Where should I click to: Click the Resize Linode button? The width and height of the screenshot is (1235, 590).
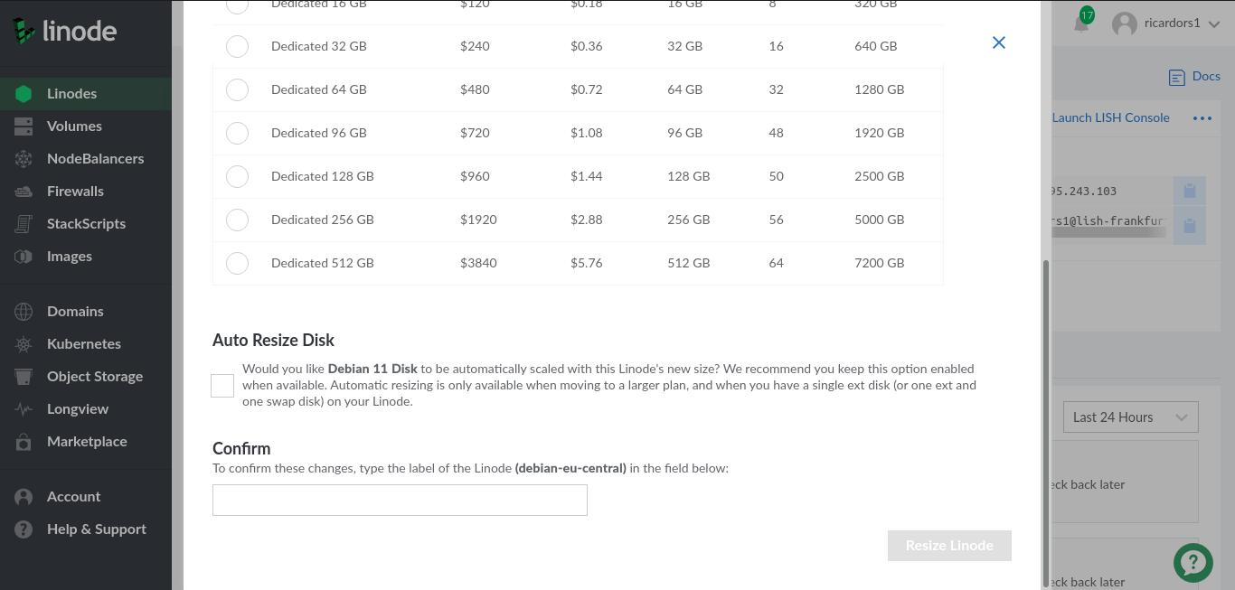949,546
